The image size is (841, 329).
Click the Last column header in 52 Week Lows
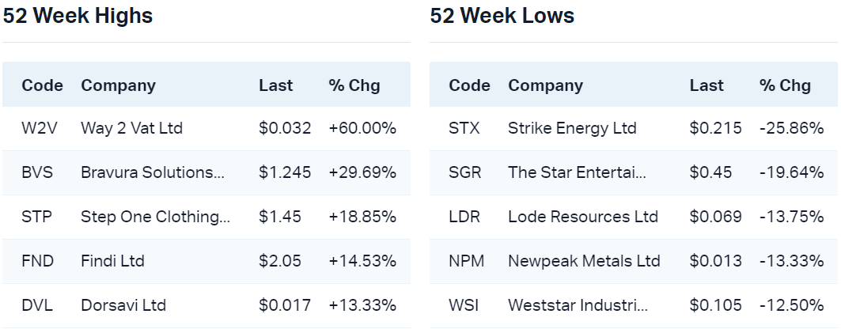706,85
